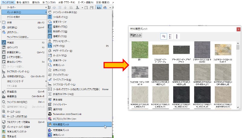Viewport: 244px width, 138px height.
Task: Open the お気に入り(F) palette
Action: 80,70
